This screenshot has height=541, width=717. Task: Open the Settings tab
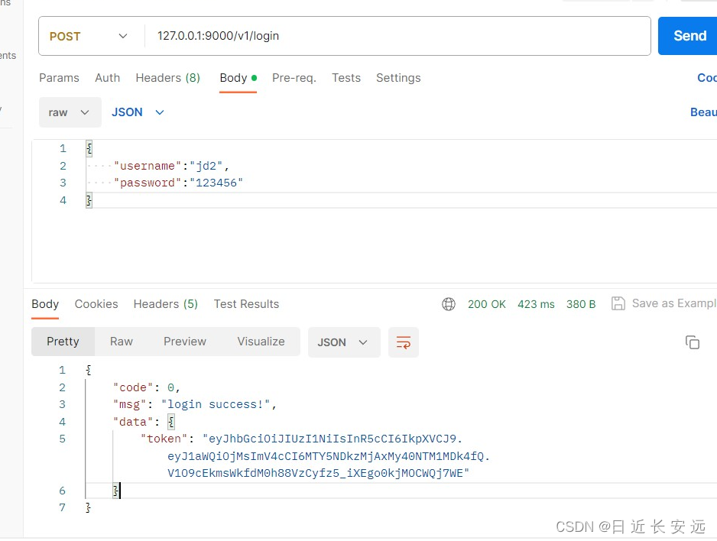398,78
